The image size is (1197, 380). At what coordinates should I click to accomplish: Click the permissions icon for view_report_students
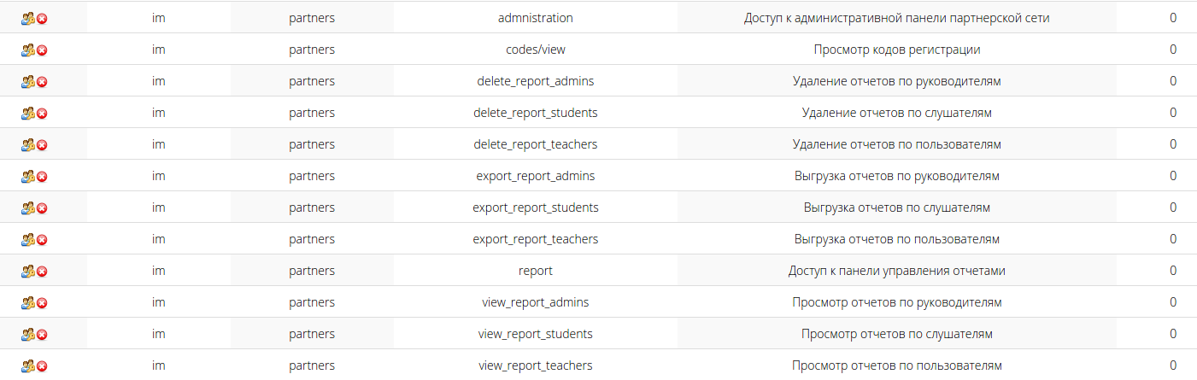[x=27, y=334]
